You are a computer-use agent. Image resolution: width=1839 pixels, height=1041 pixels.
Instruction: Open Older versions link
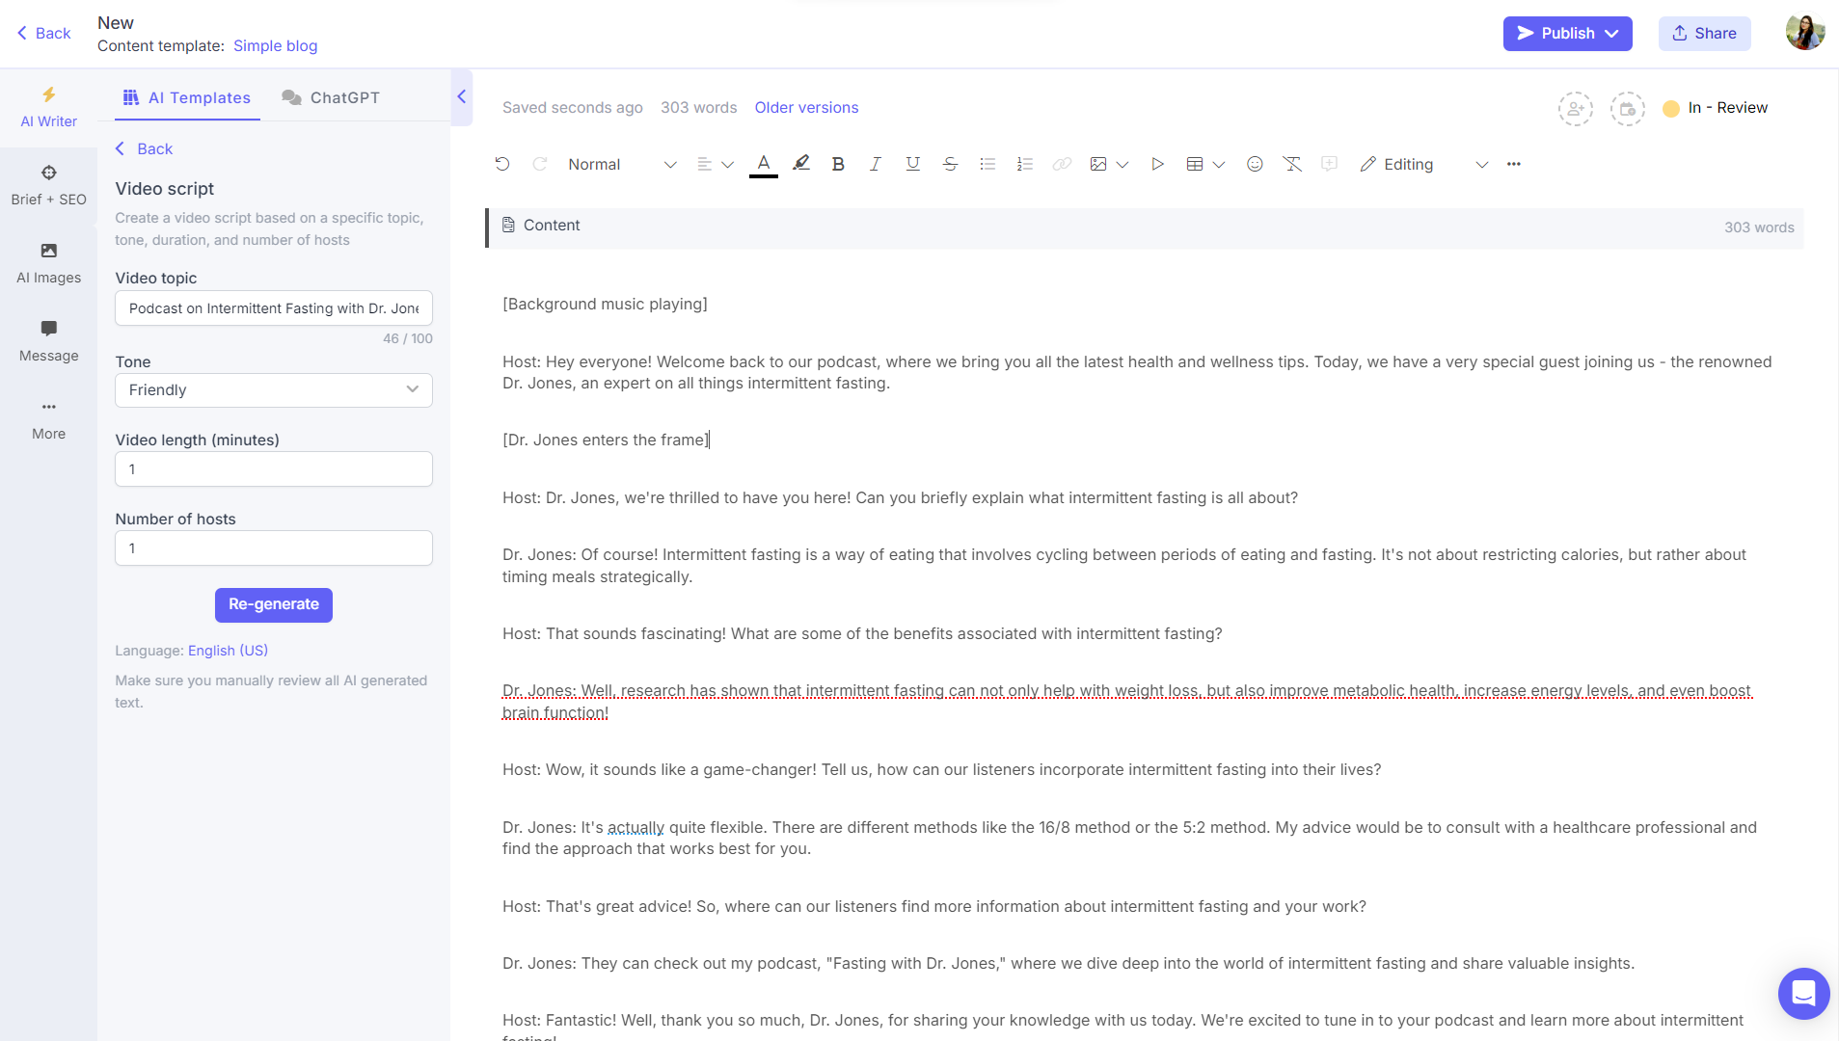(x=806, y=108)
